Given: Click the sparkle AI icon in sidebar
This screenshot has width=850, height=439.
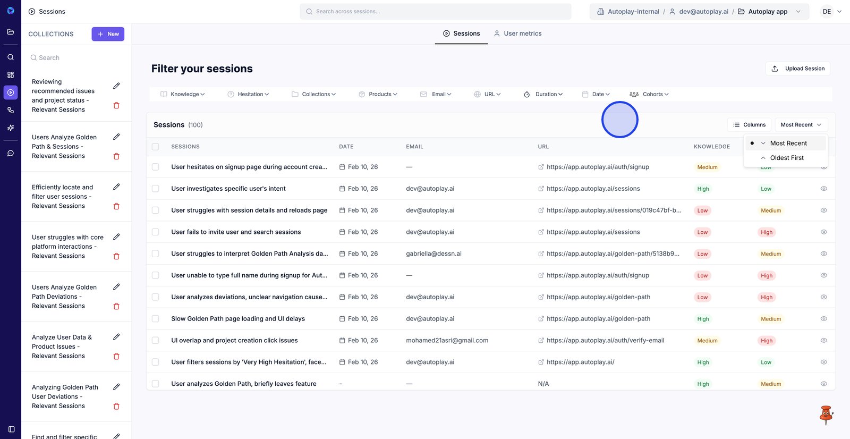Looking at the screenshot, I should (11, 128).
